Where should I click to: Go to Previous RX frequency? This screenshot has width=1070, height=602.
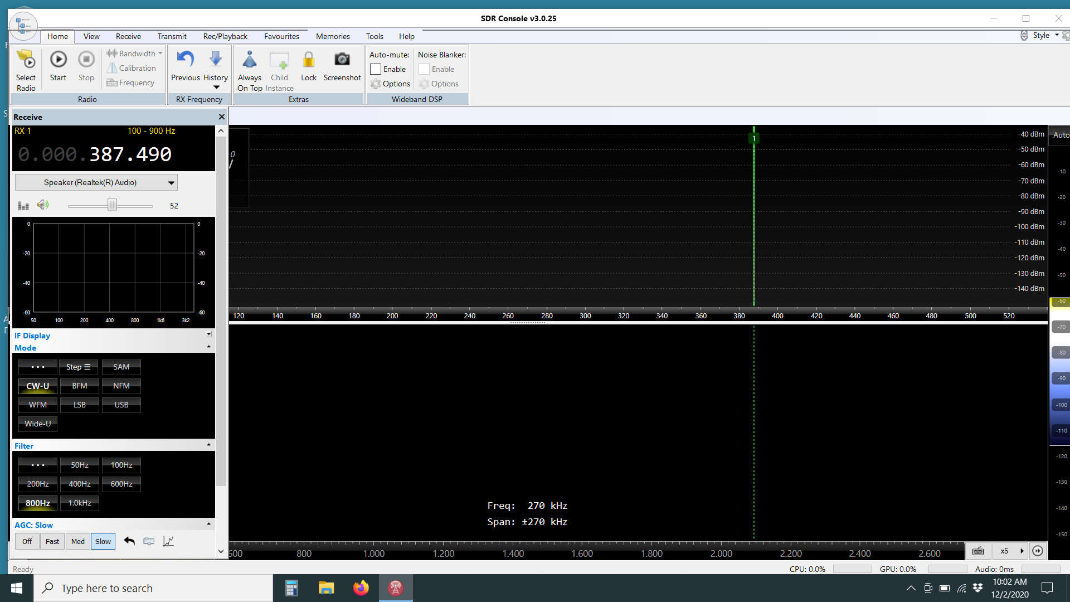click(185, 60)
